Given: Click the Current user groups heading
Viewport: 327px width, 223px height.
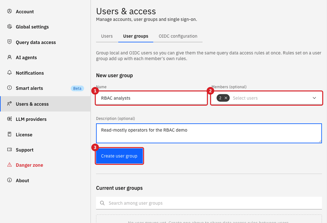Looking at the screenshot, I should point(119,188).
